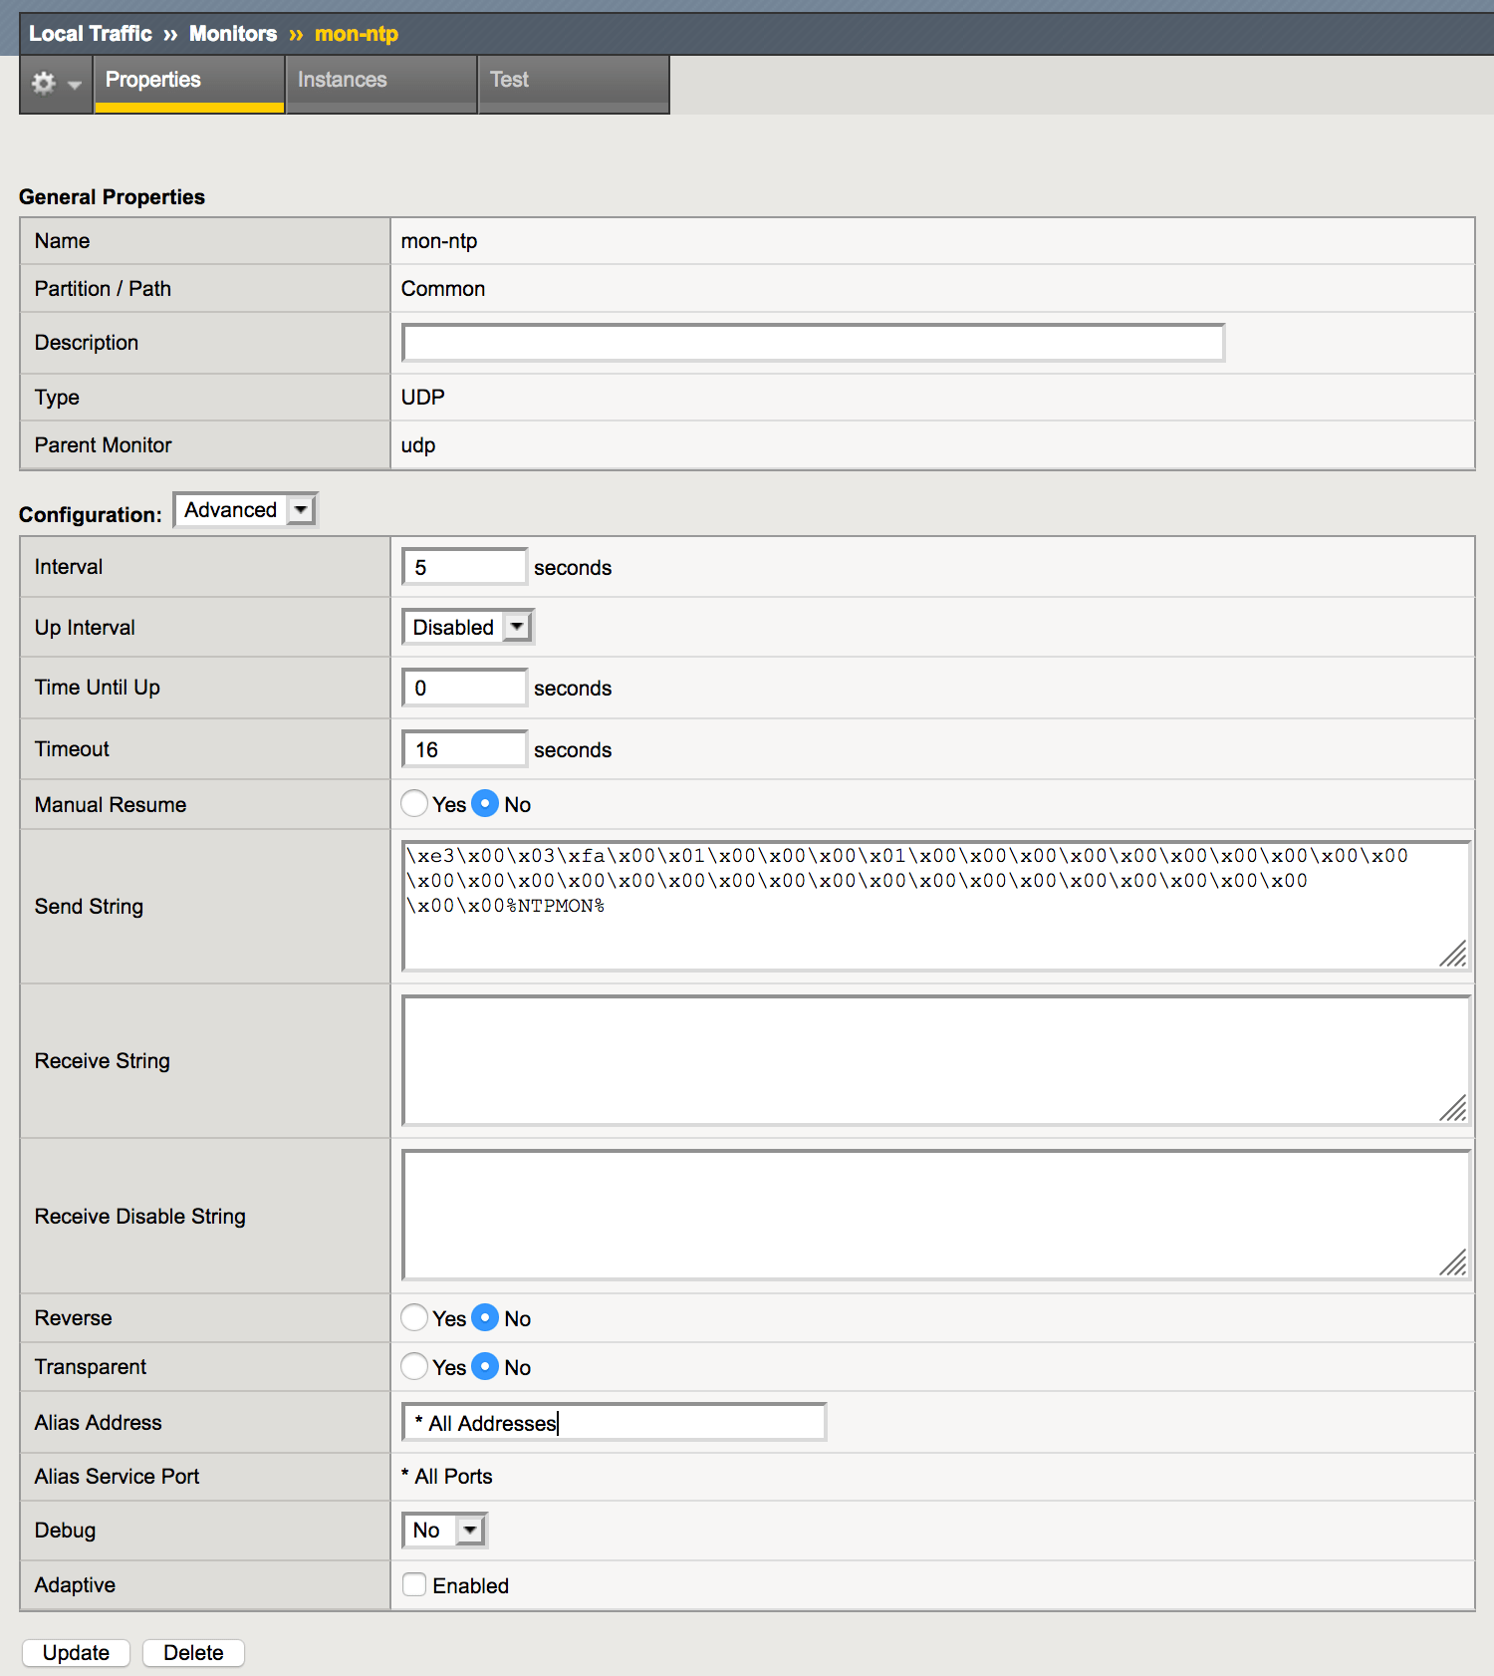Click the Monitors breadcrumb link
This screenshot has height=1676, width=1494.
(233, 34)
